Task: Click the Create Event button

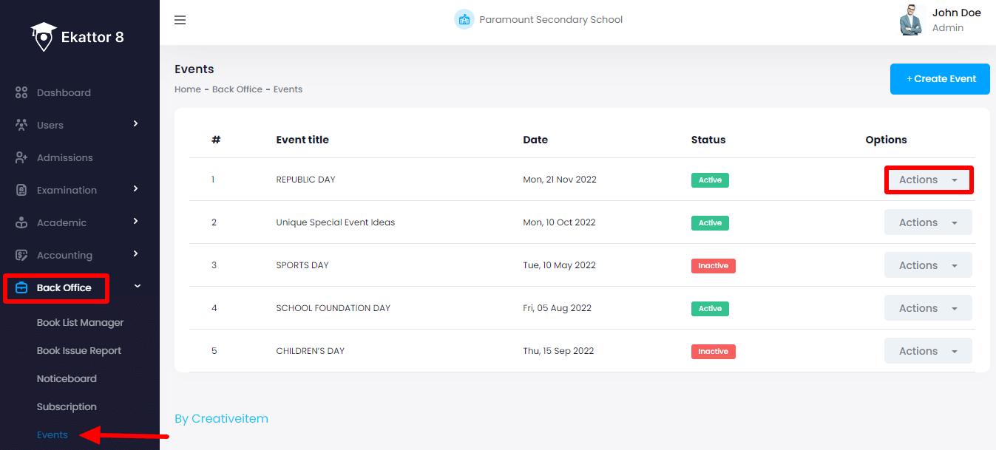Action: tap(940, 79)
